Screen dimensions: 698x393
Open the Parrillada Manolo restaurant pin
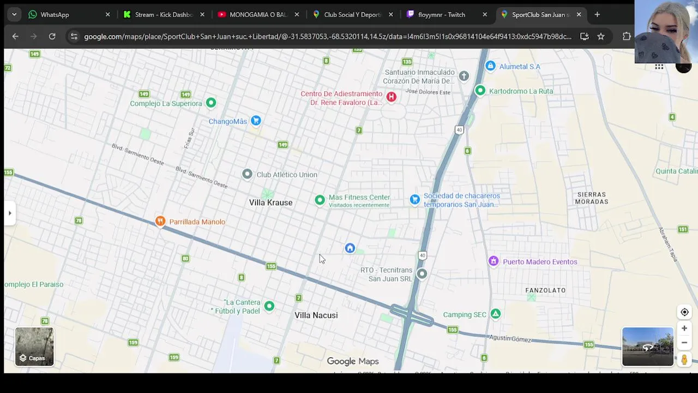[x=160, y=221]
